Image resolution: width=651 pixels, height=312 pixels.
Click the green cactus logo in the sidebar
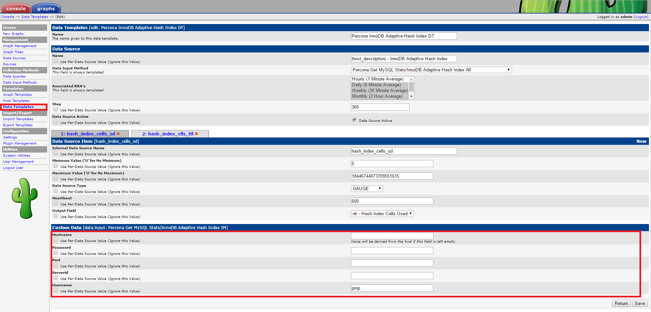(x=25, y=198)
